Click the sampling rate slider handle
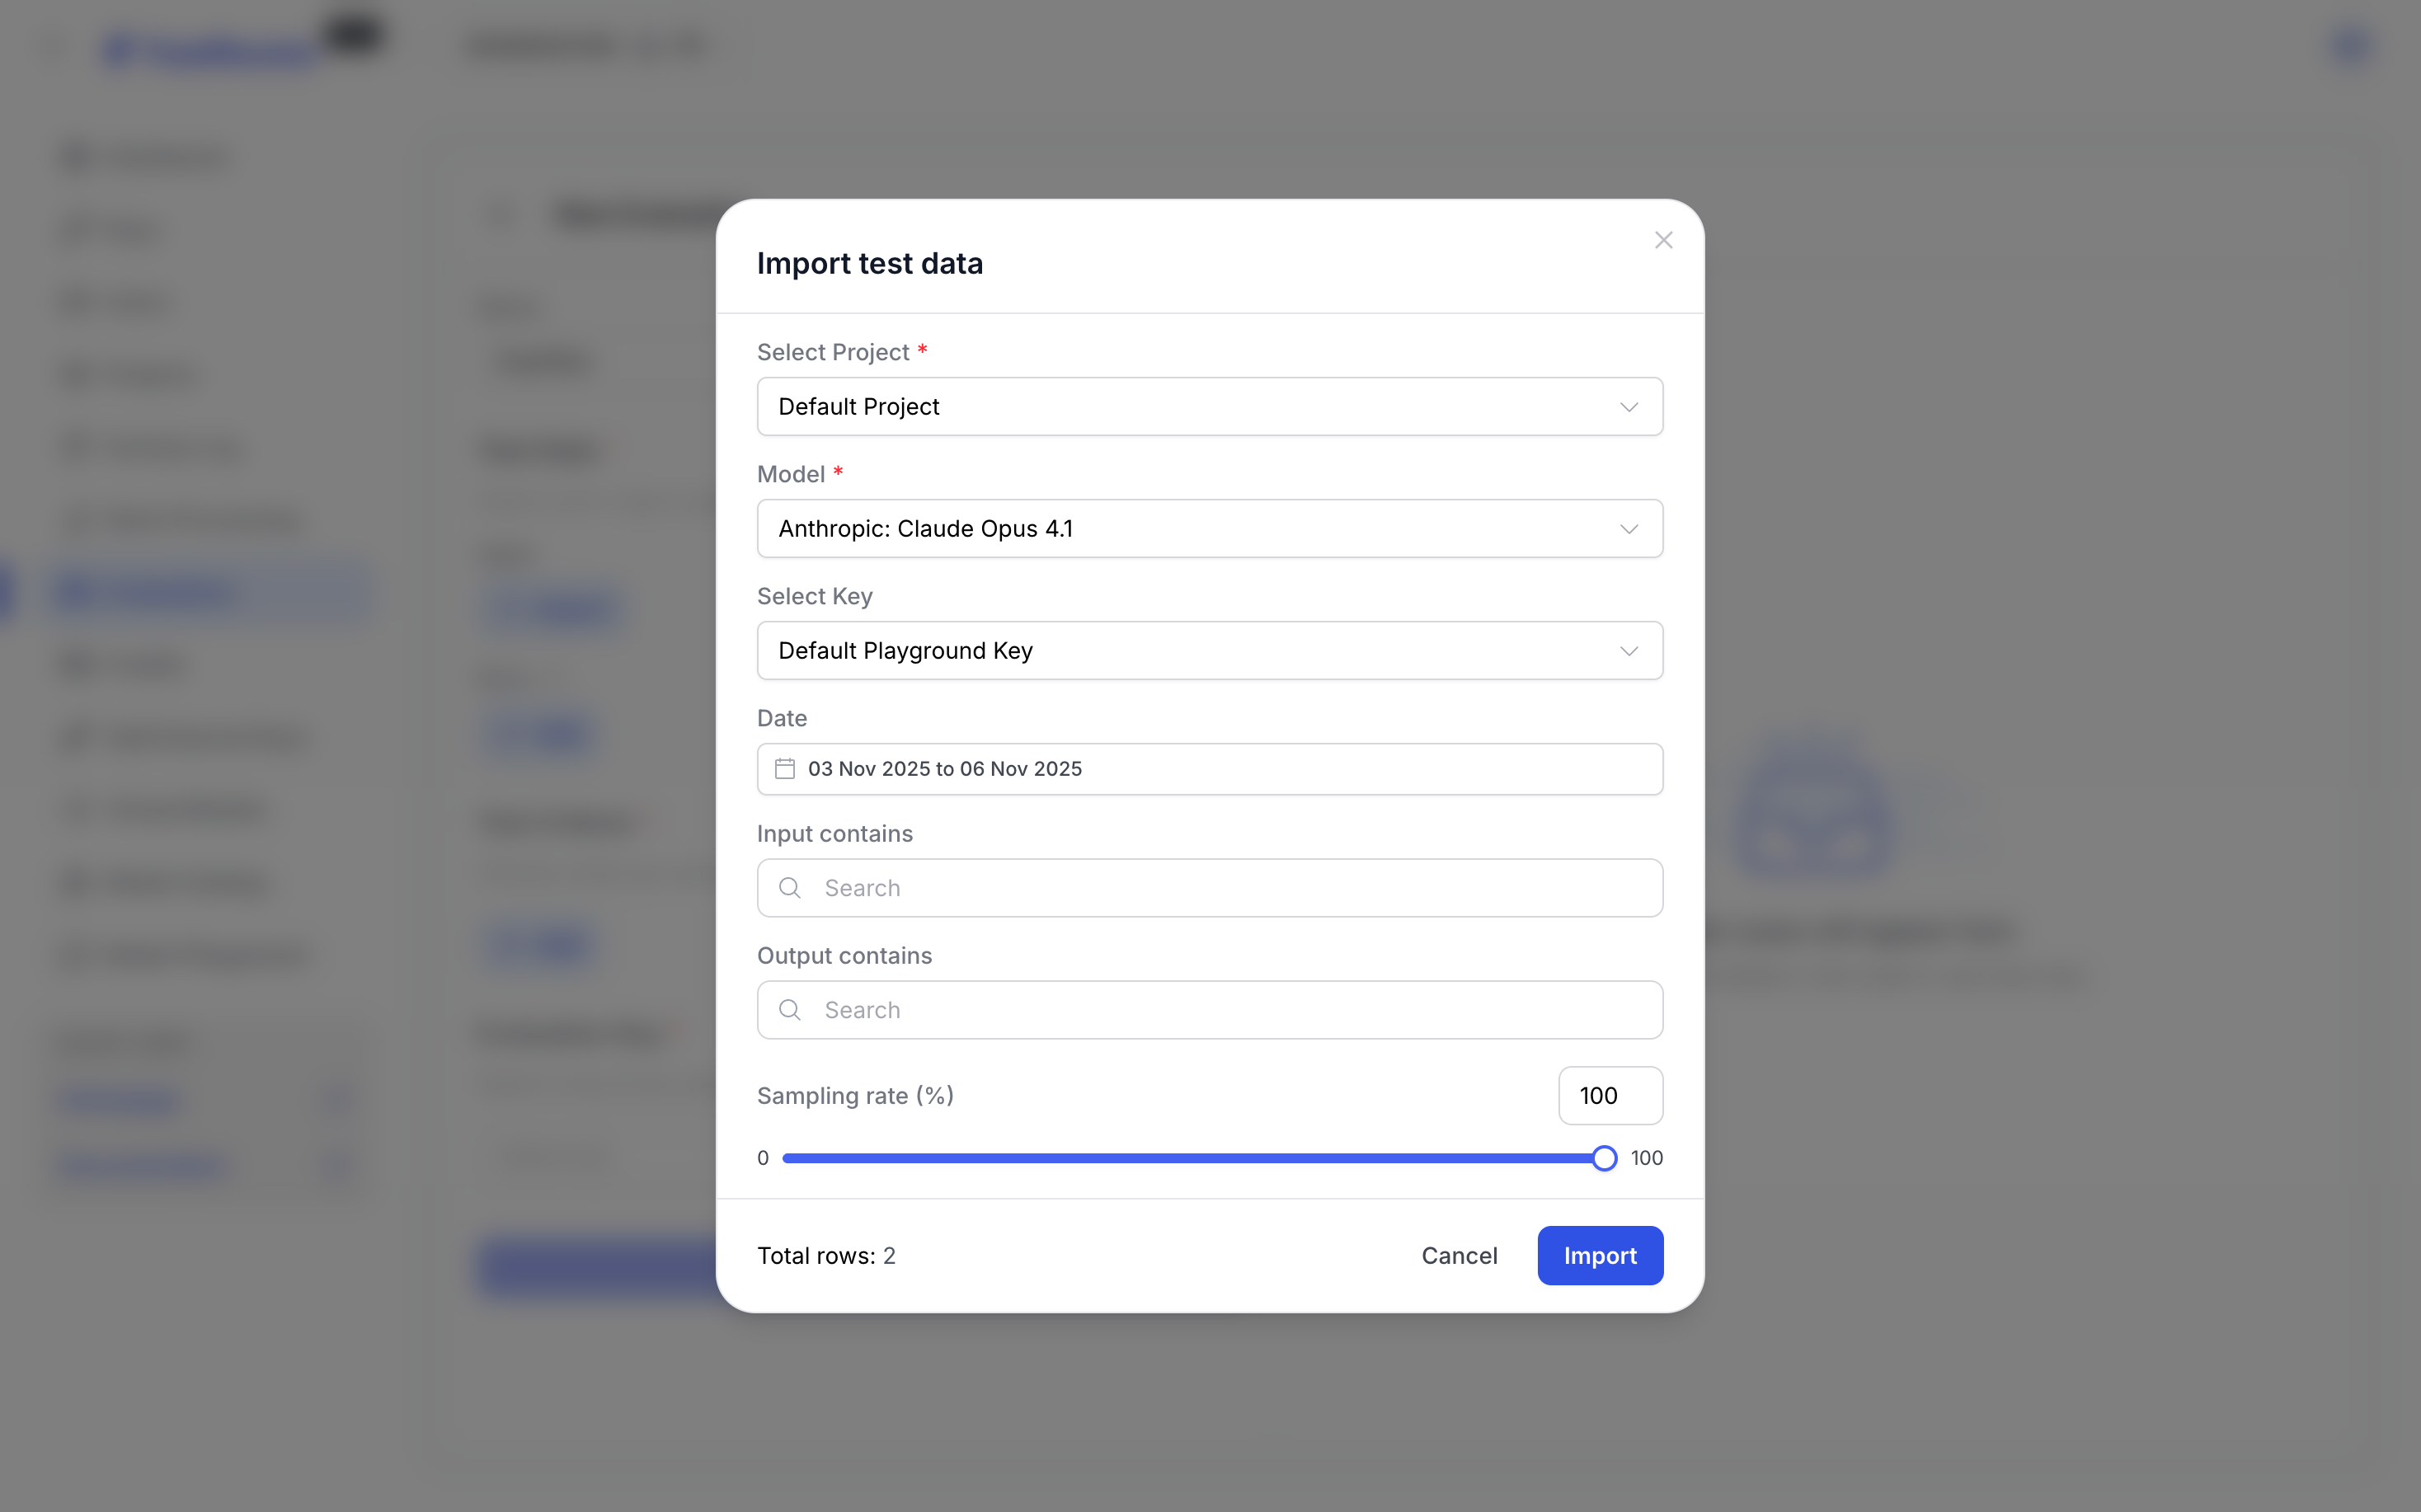 click(x=1604, y=1158)
